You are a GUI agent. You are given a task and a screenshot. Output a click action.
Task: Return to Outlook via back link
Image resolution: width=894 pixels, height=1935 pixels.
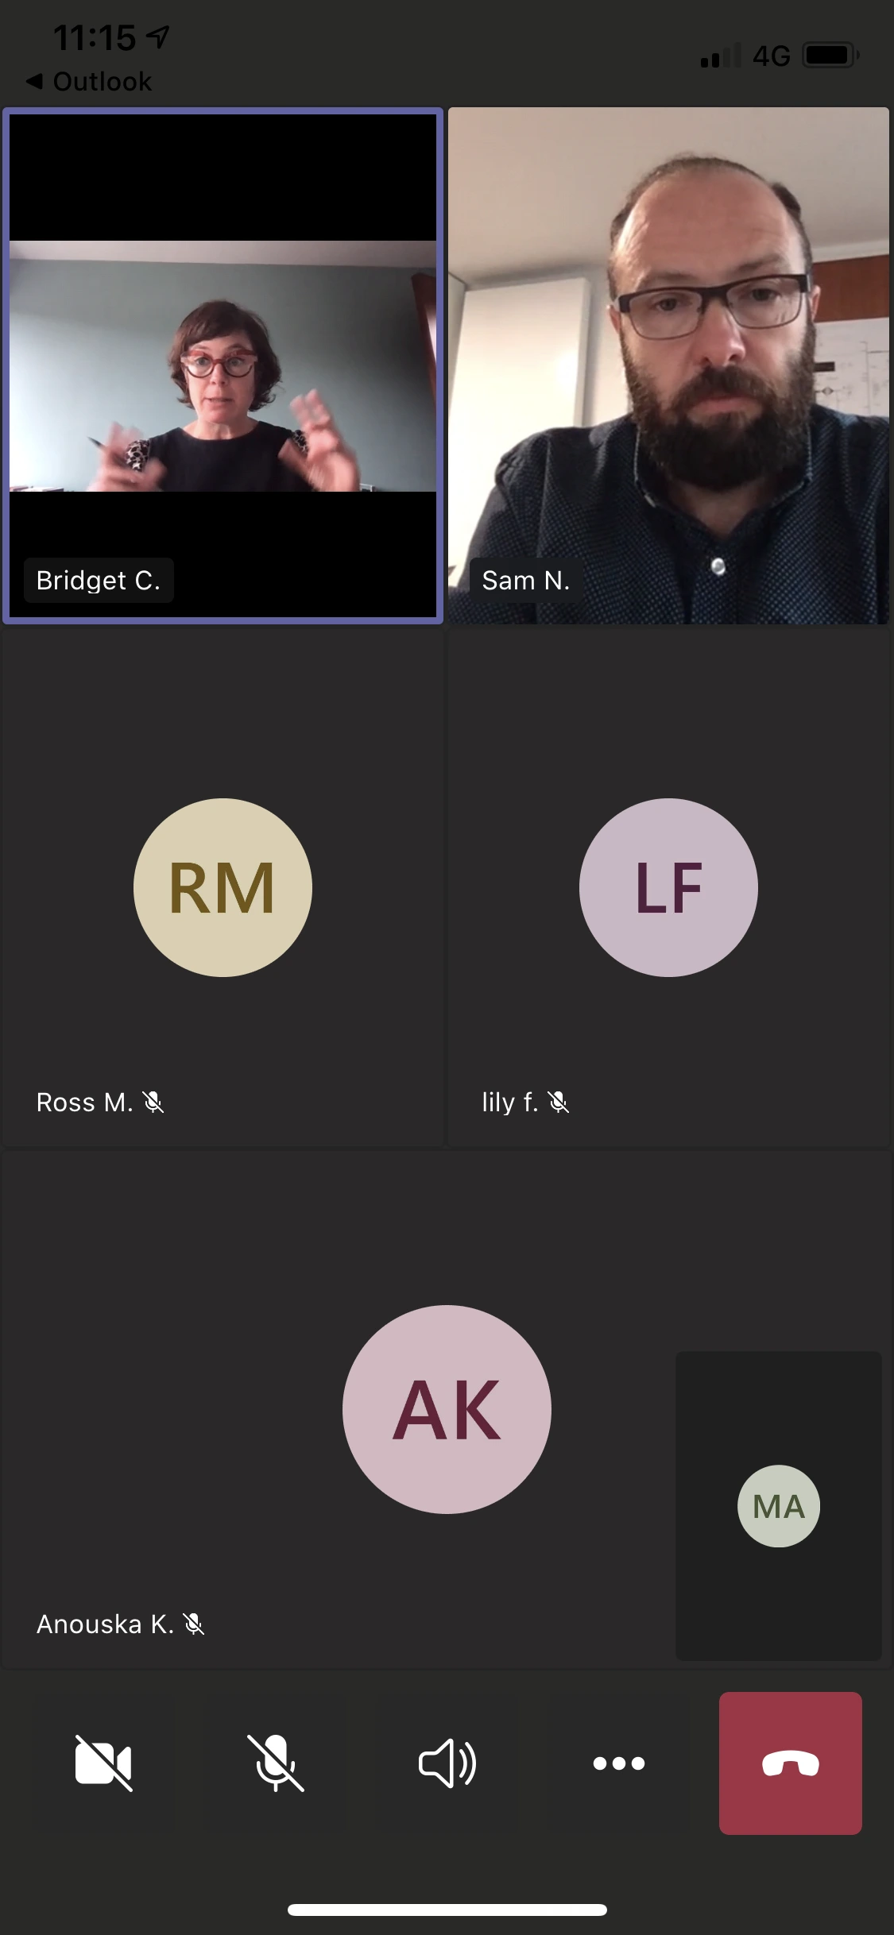pos(89,81)
